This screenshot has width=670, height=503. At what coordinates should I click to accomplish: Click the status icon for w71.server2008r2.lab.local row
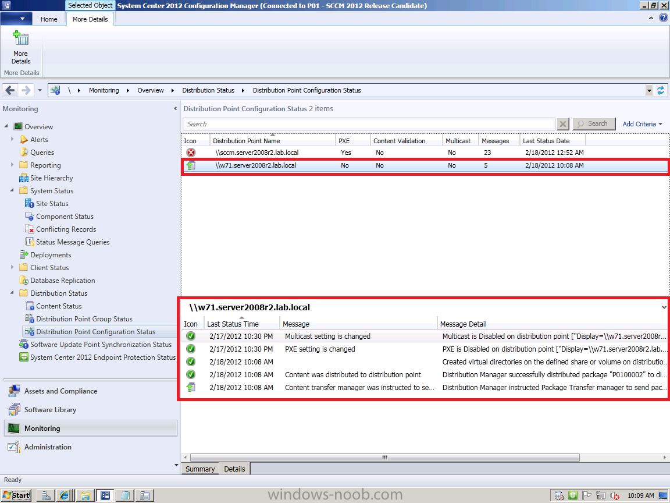coord(191,165)
